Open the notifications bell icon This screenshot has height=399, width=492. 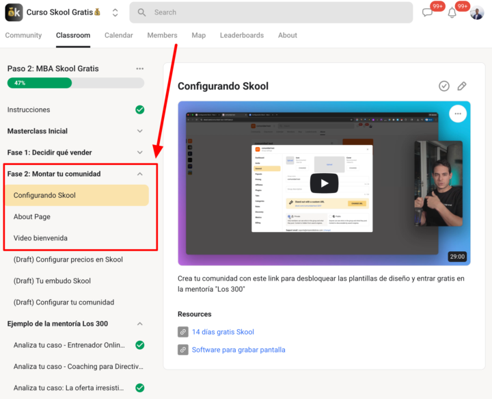[x=452, y=12]
